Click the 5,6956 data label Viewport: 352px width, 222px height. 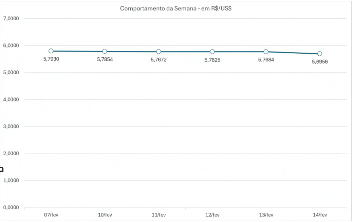point(320,62)
